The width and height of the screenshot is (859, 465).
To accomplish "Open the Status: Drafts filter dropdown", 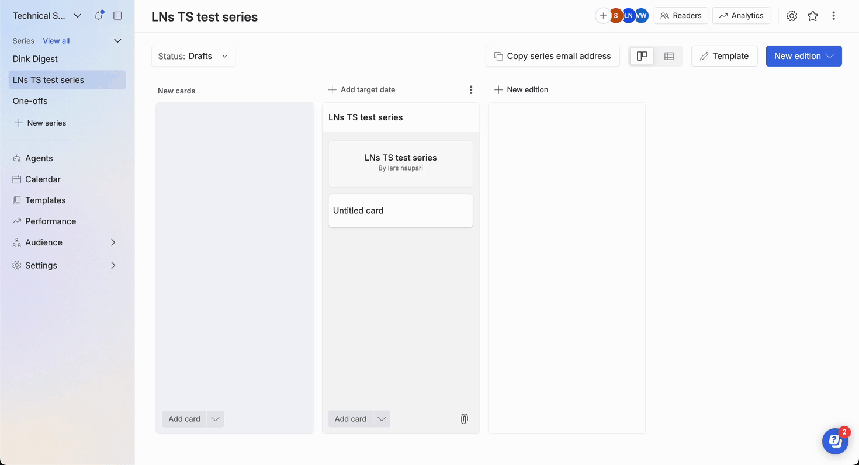I will (x=193, y=56).
